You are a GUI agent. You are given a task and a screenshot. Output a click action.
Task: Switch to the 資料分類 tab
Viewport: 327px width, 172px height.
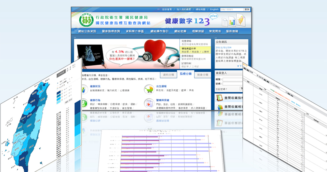168,75
